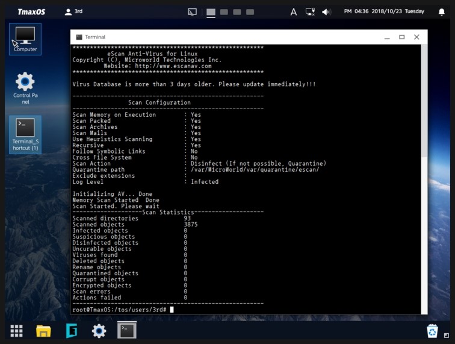Click the 'Scan Configuration' heading
The image size is (455, 344).
(159, 102)
